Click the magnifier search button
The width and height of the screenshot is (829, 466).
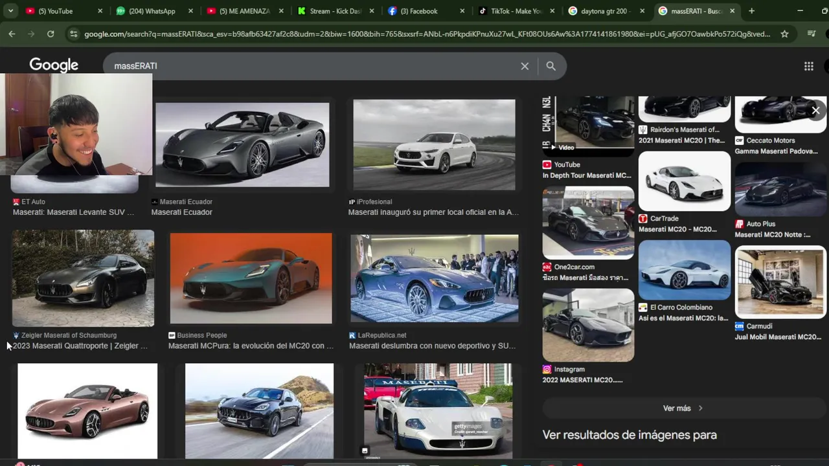pos(551,66)
